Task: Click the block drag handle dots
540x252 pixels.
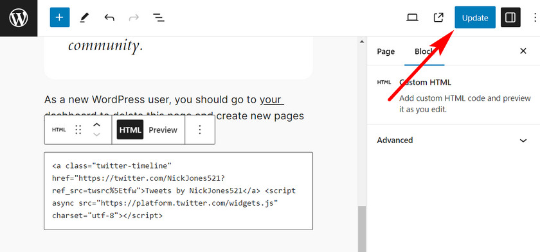Action: tap(78, 130)
